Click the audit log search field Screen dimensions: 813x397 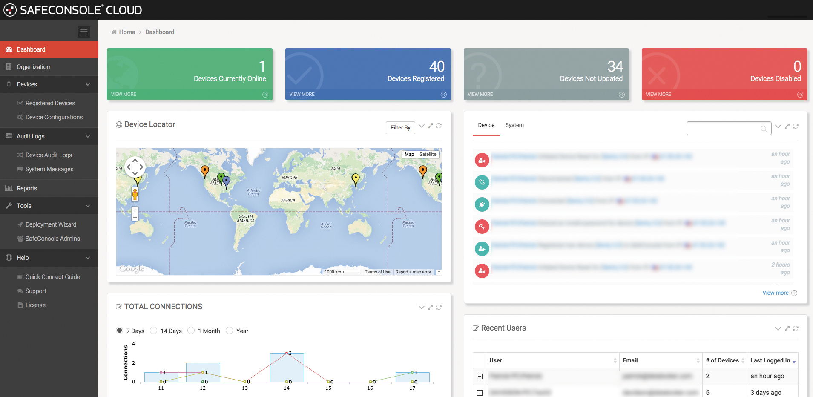pos(729,128)
